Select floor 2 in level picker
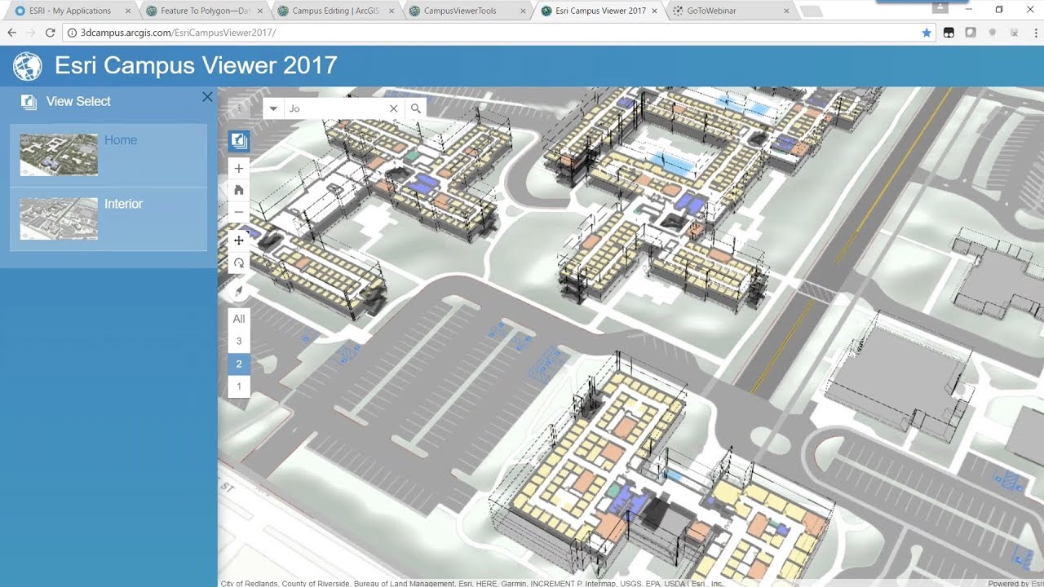This screenshot has height=587, width=1044. 238,364
